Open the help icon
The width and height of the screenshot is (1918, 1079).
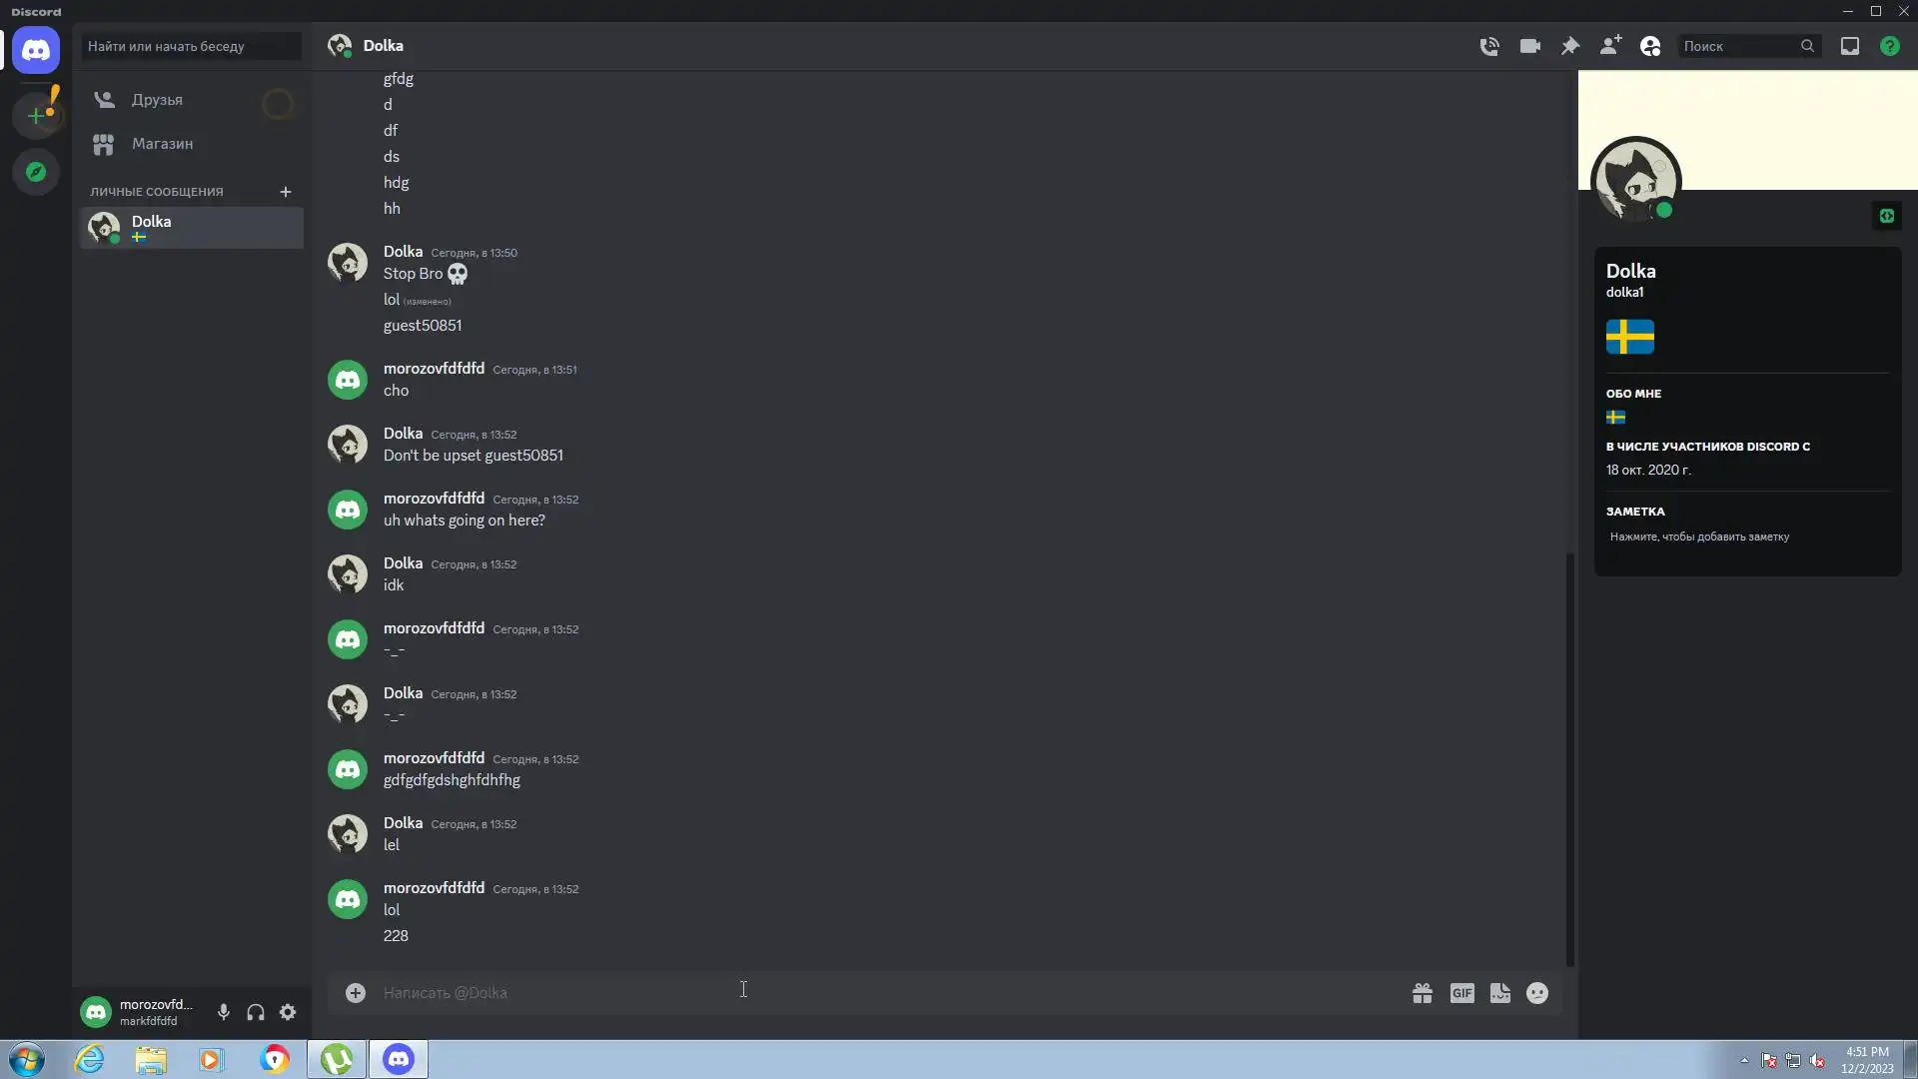tap(1890, 46)
